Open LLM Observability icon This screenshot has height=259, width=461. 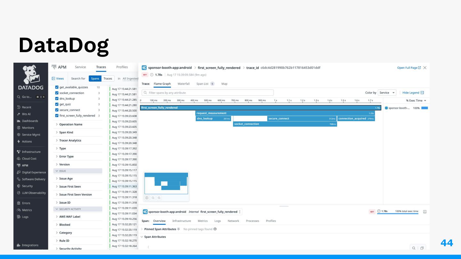click(19, 193)
